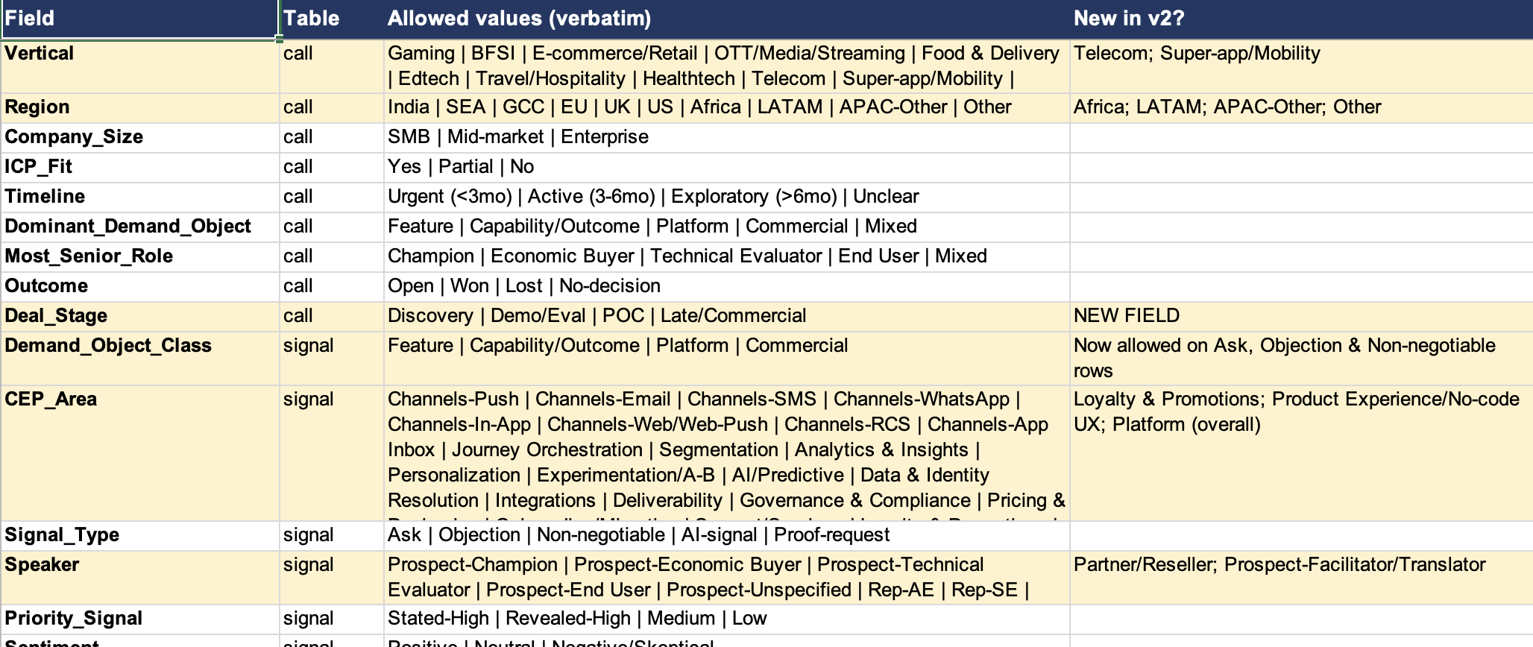
Task: Click the 'Signal_Type' field cell
Action: (139, 536)
